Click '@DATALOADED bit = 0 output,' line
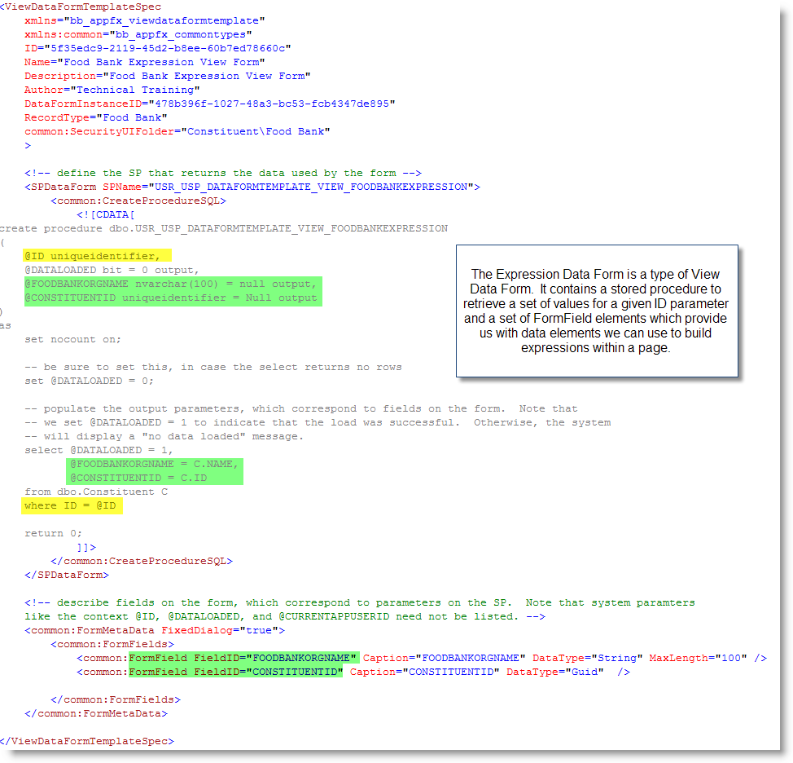The width and height of the screenshot is (793, 763). coord(112,270)
